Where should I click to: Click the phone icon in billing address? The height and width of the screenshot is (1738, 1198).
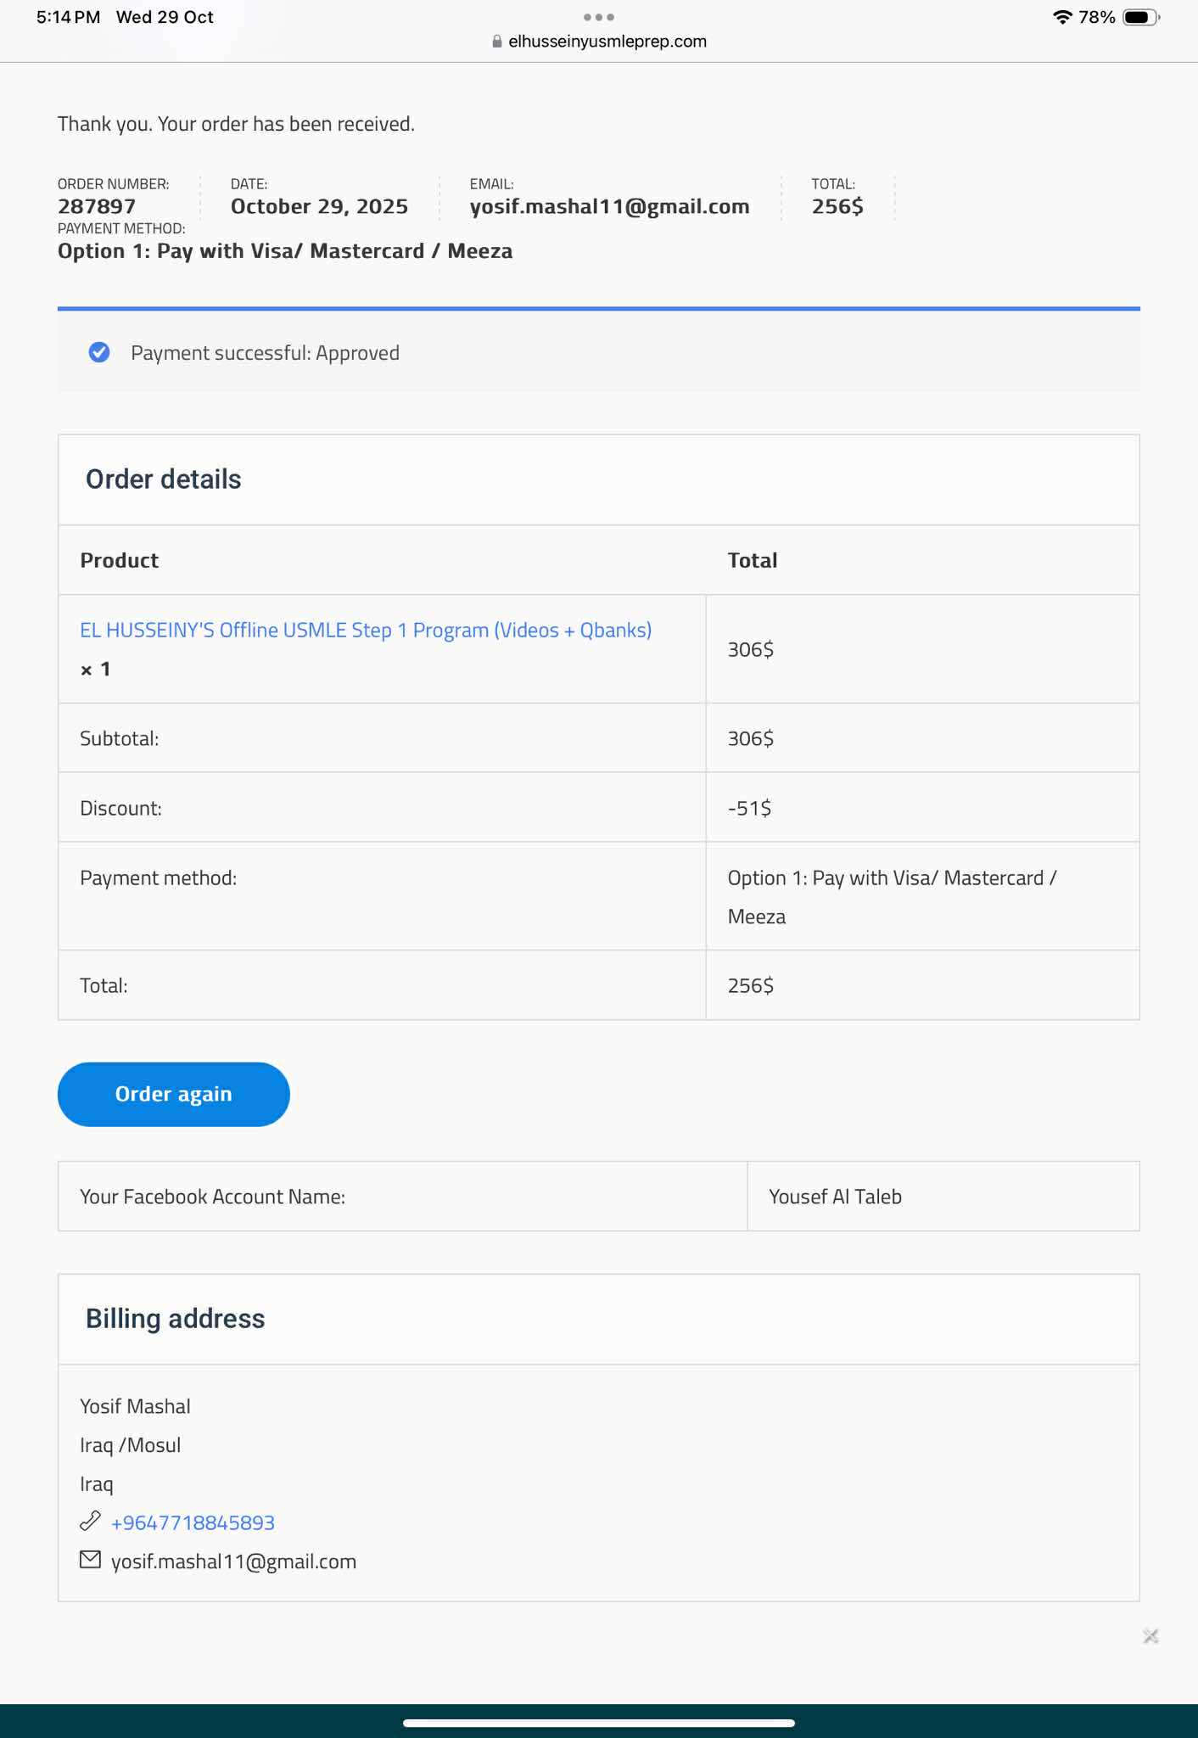point(90,1522)
